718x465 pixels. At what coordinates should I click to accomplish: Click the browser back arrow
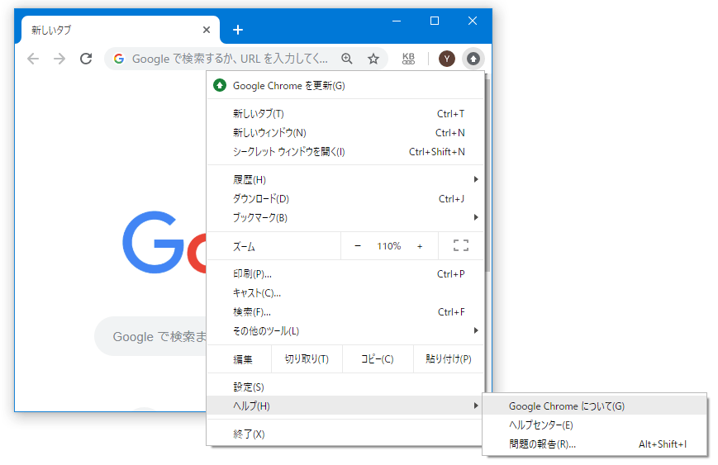33,59
